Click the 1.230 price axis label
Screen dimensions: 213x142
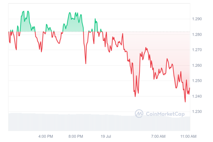(197, 112)
